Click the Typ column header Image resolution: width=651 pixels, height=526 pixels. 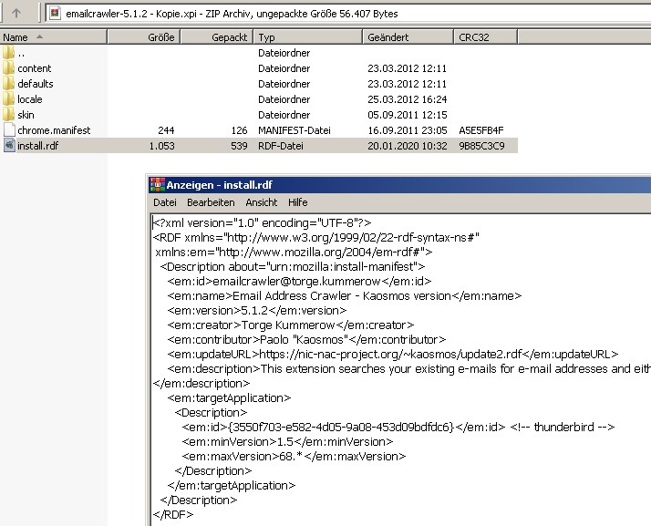click(307, 37)
